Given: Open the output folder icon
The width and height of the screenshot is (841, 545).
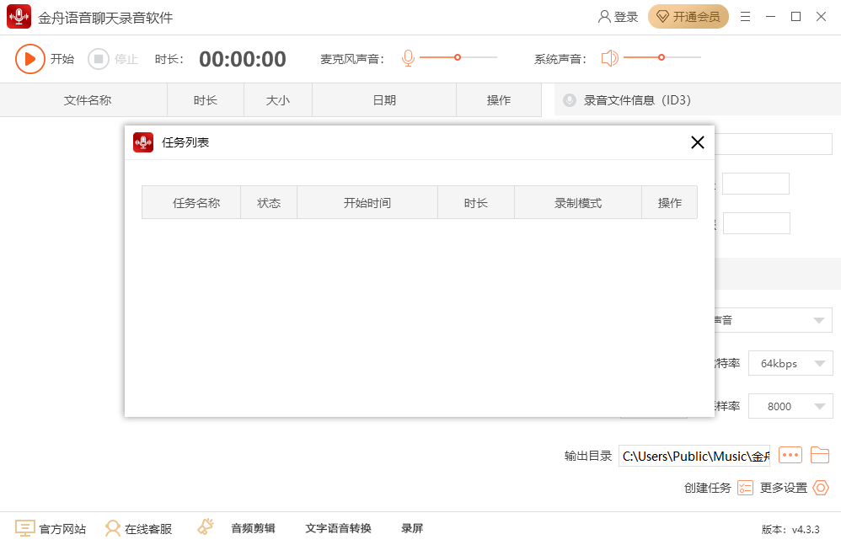Looking at the screenshot, I should pos(820,455).
